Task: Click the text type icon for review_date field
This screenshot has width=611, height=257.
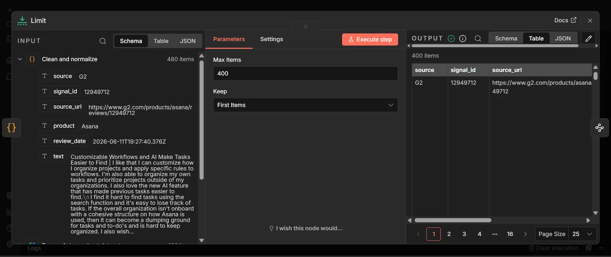Action: point(45,141)
